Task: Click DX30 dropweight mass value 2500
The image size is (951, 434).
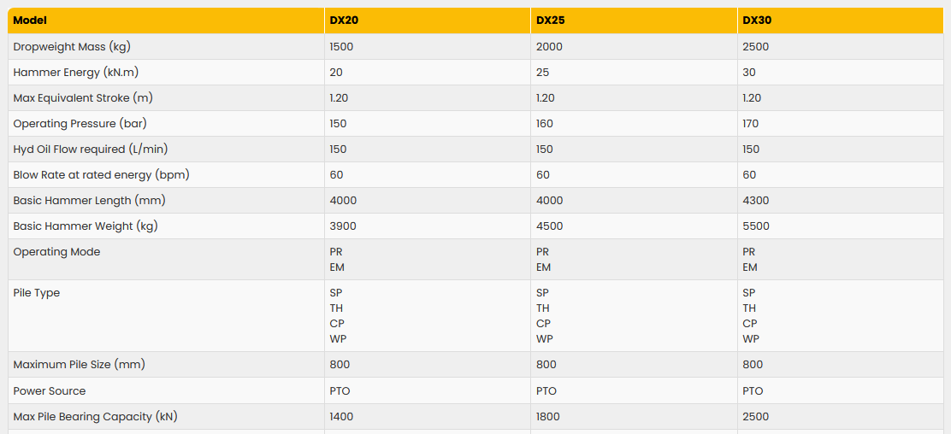Action: pos(756,47)
